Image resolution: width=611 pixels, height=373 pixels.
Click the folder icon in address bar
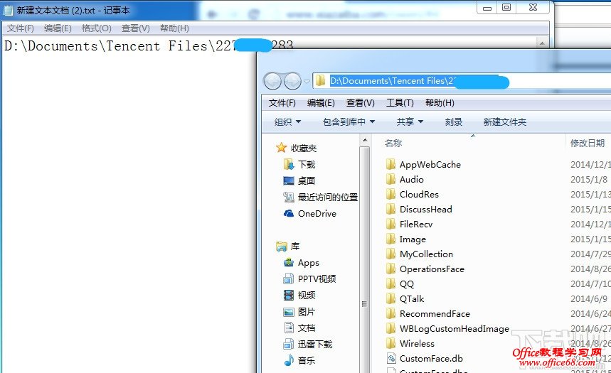click(320, 80)
